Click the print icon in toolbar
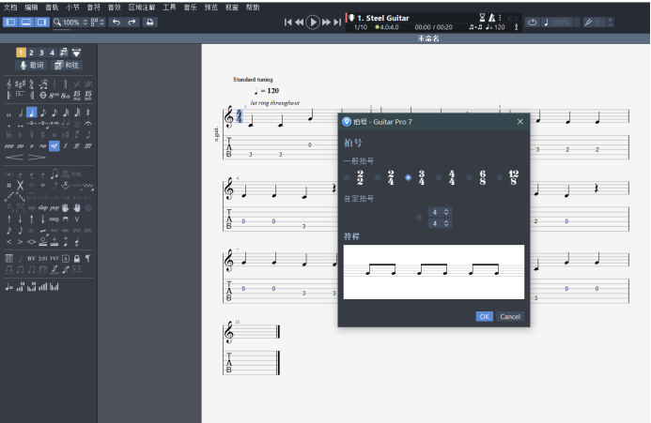The image size is (651, 423). [x=150, y=22]
